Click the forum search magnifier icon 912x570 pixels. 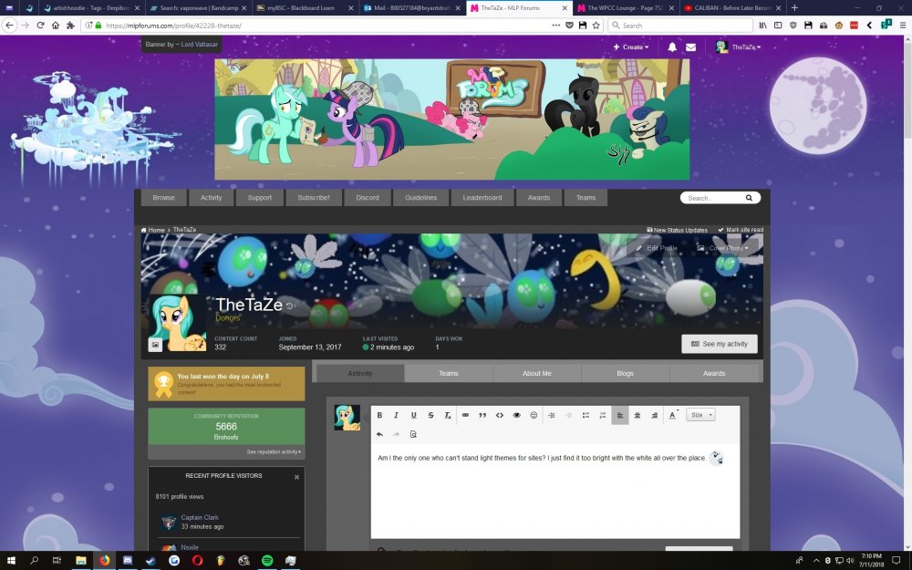(749, 198)
